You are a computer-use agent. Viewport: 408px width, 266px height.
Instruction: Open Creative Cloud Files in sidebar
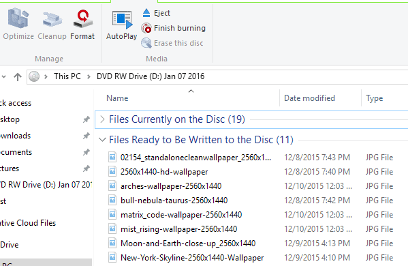coord(28,223)
